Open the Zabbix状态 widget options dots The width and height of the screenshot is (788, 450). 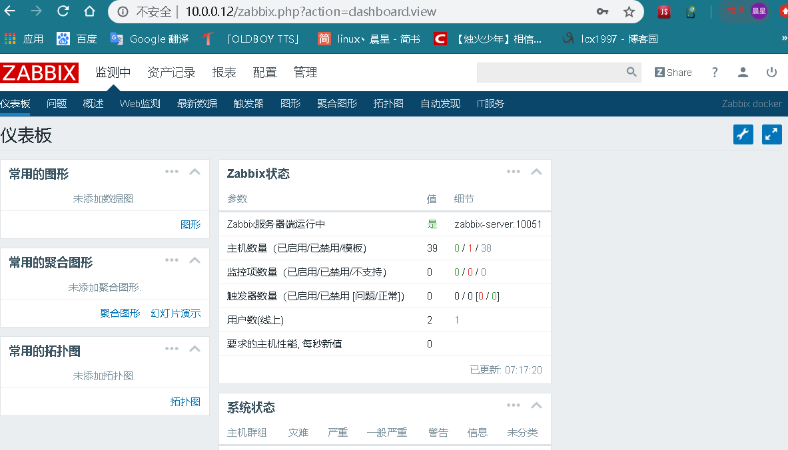pos(514,172)
